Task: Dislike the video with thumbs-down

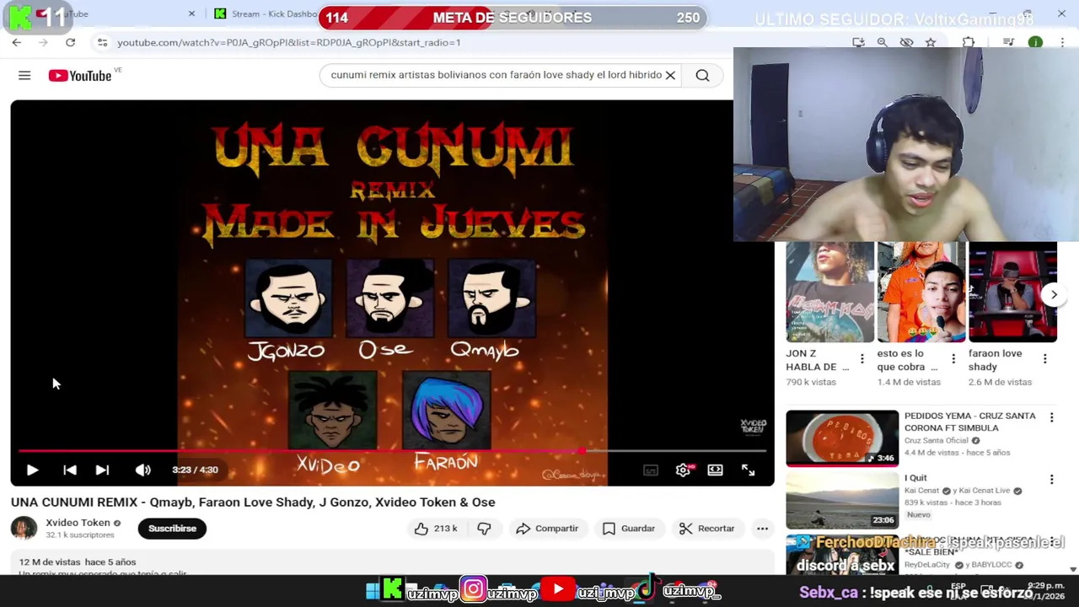Action: coord(484,529)
